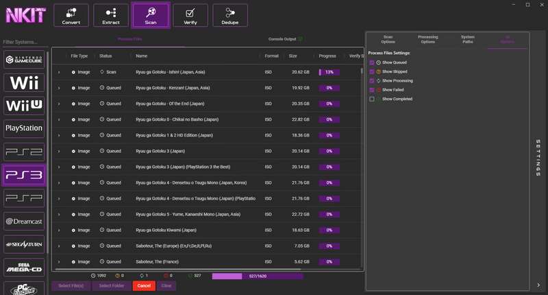Sort by the Name column header
Viewport: 548px width, 295px height.
[142, 56]
